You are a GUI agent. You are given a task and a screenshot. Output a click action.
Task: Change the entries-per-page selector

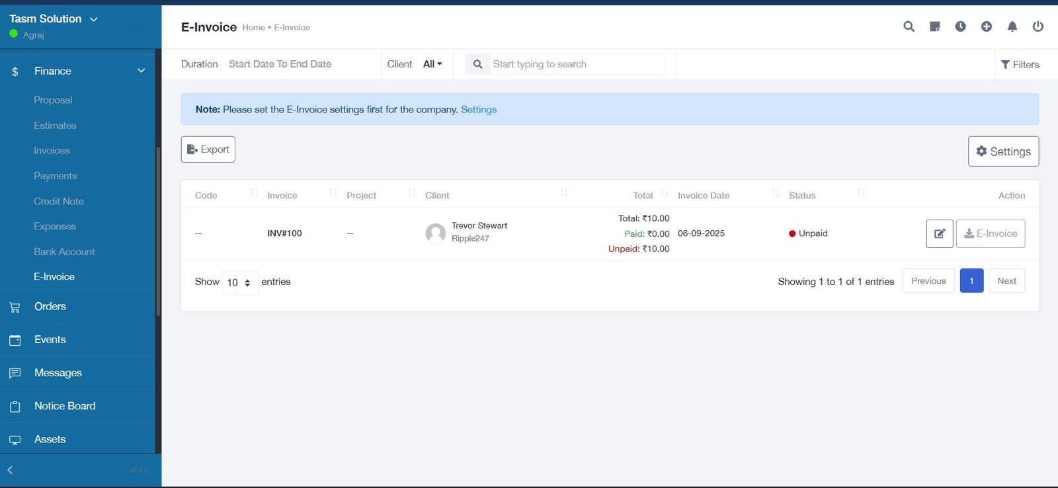[x=239, y=282]
